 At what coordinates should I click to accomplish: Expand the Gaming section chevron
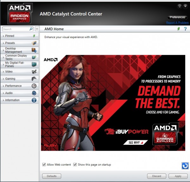[x=3, y=79]
